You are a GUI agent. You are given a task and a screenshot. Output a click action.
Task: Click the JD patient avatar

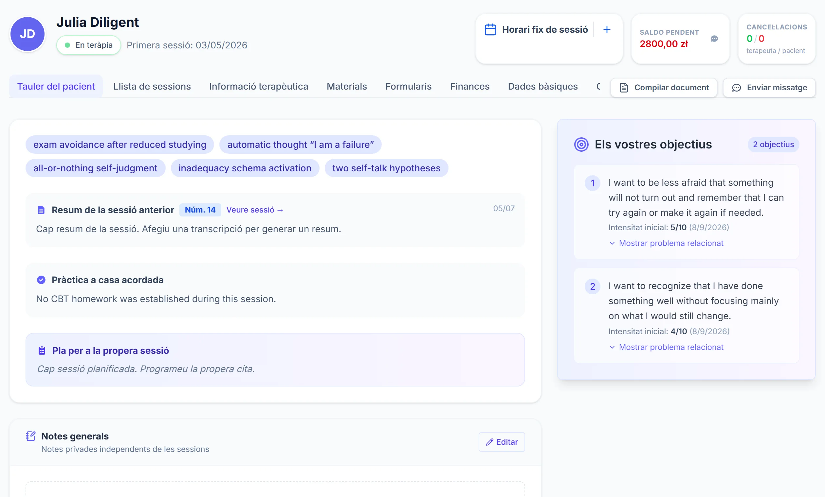[x=27, y=34]
